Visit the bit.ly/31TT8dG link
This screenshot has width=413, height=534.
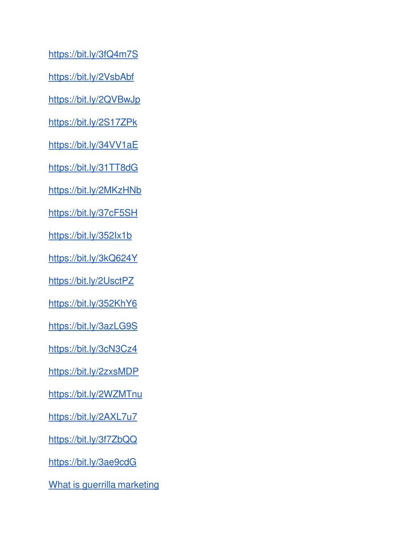pyautogui.click(x=93, y=168)
